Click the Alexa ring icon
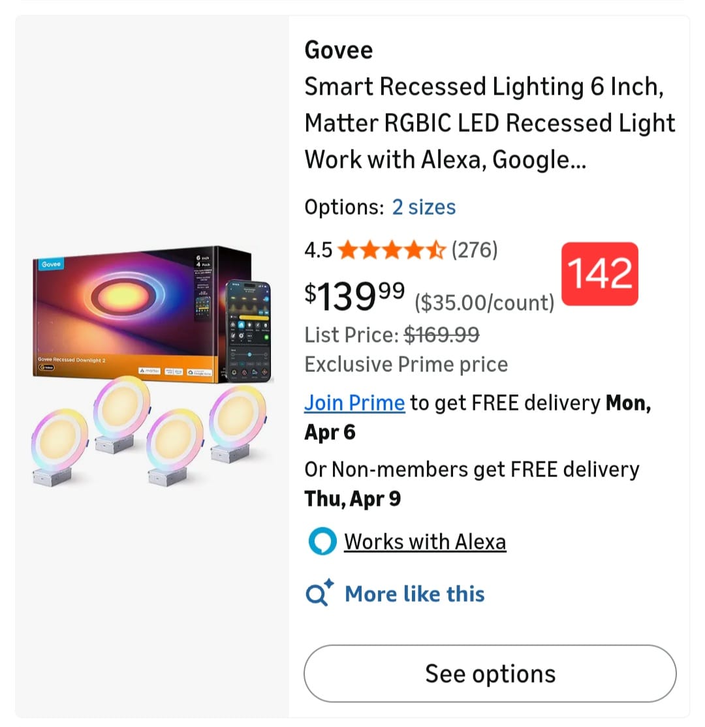The width and height of the screenshot is (705, 727). point(322,542)
